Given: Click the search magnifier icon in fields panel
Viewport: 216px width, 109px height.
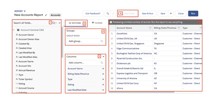Looking at the screenshot, I should [x=54, y=23].
